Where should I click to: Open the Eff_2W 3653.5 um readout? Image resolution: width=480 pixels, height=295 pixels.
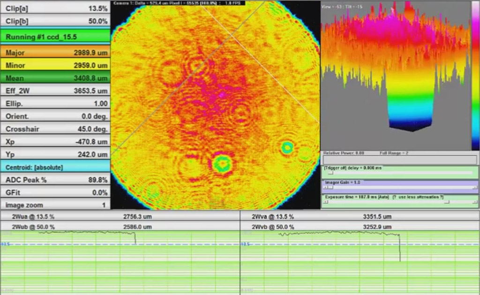pos(55,91)
